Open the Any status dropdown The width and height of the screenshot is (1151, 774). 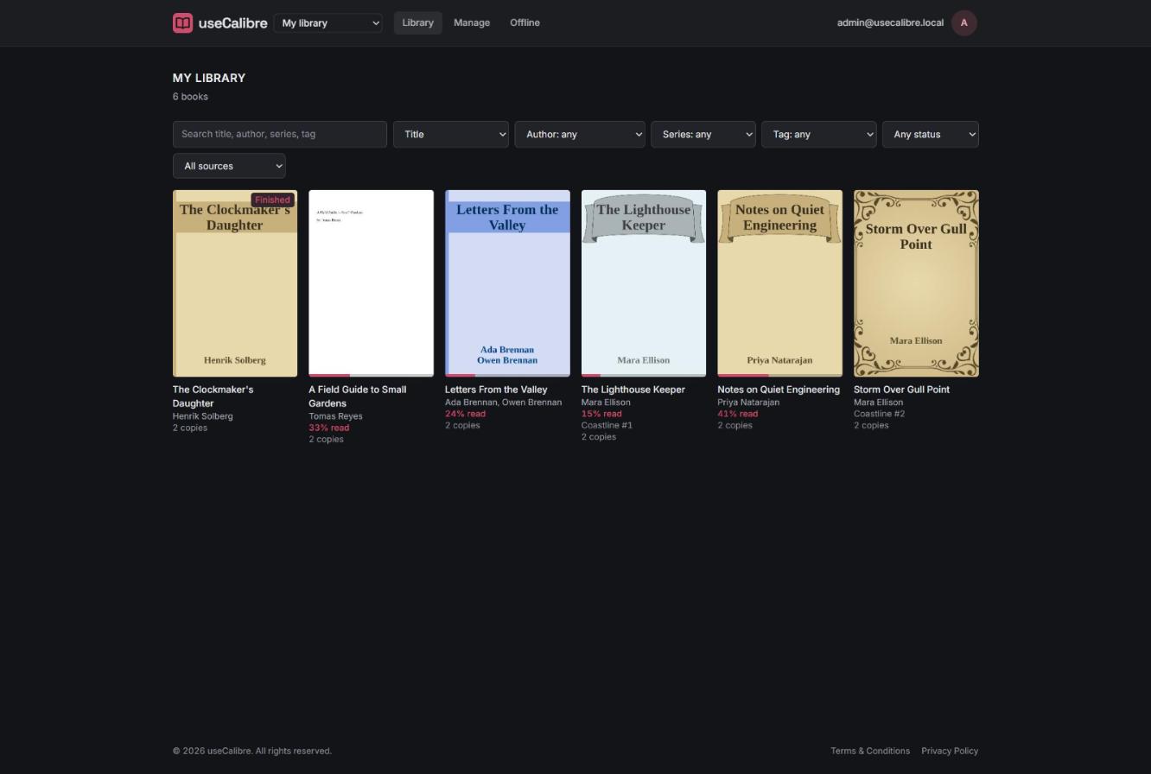point(931,134)
